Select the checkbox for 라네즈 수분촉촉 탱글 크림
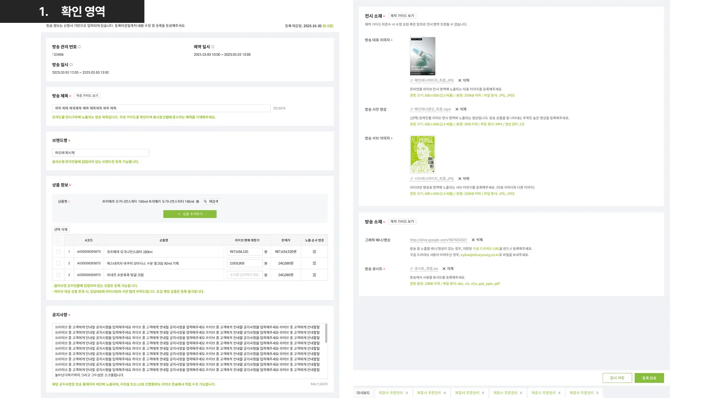Screen dimensions: 709x398 58,275
